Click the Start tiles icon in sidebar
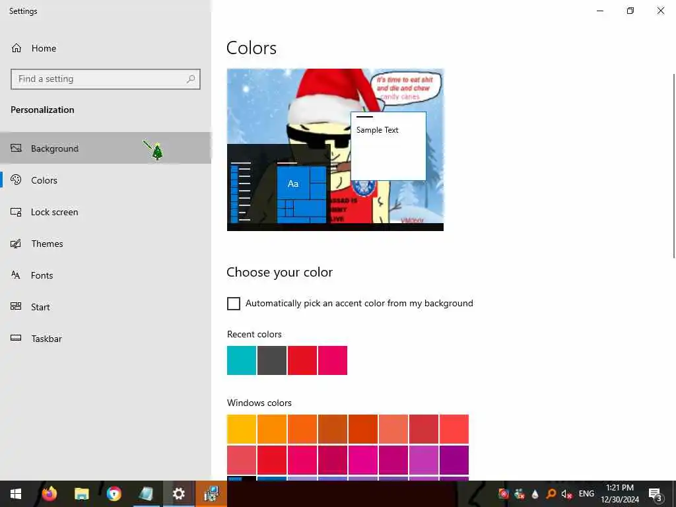 point(16,306)
